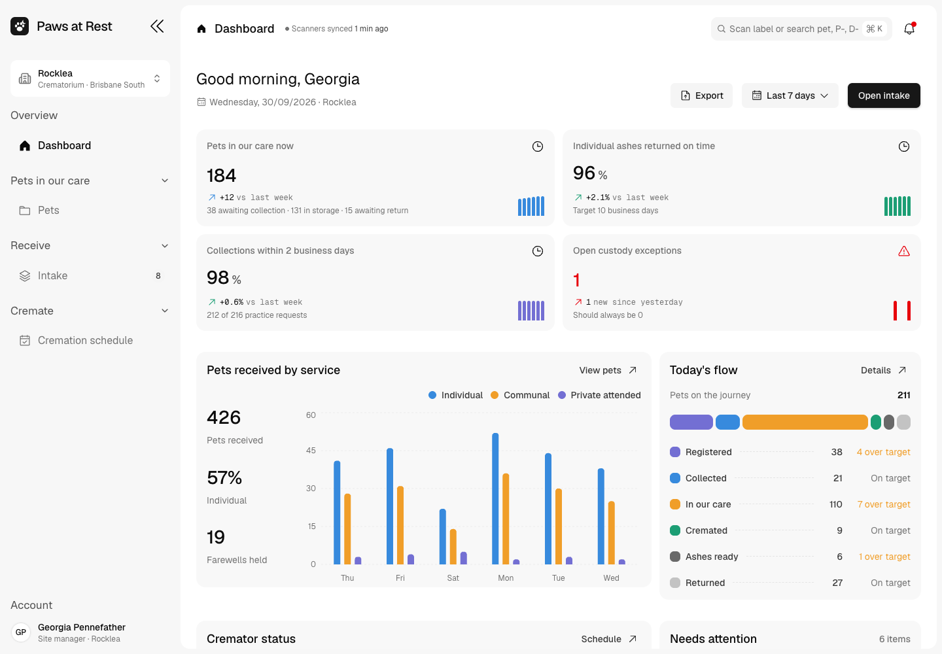
Task: Follow the Today's flow Details link
Action: coord(884,370)
